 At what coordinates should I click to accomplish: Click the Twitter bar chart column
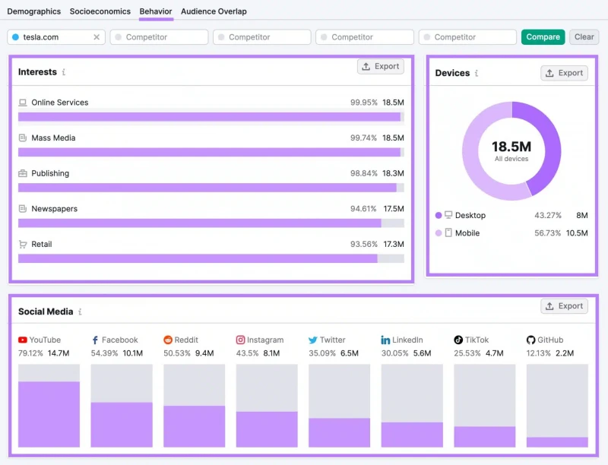point(339,406)
